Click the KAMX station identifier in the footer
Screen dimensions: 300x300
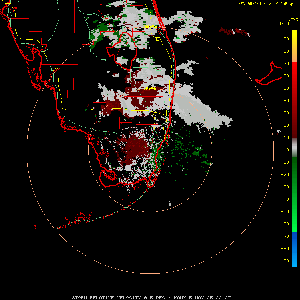click(x=180, y=298)
